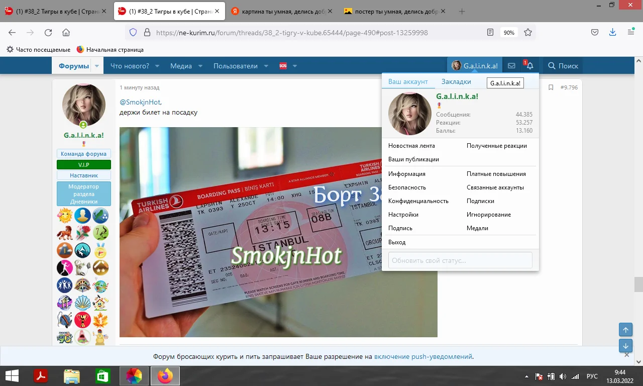Open File Explorer from taskbar
Image resolution: width=643 pixels, height=386 pixels.
[72, 375]
